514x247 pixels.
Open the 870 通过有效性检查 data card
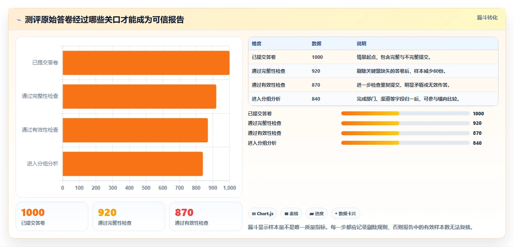206,216
